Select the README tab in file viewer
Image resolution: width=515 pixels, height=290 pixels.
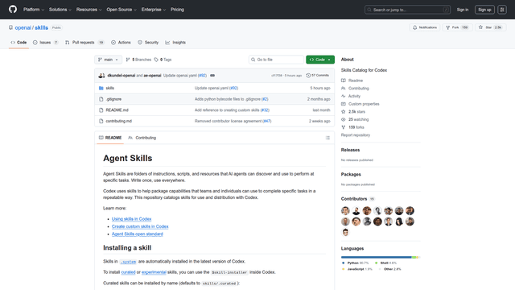(110, 138)
